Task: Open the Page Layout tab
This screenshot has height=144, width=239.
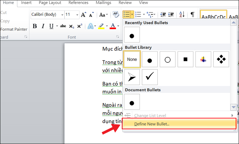Action: click(x=50, y=3)
